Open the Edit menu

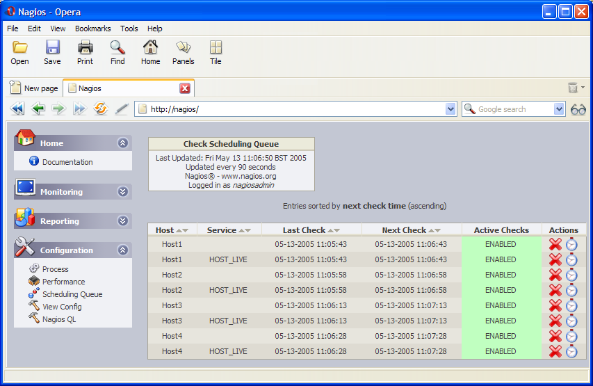pos(34,29)
